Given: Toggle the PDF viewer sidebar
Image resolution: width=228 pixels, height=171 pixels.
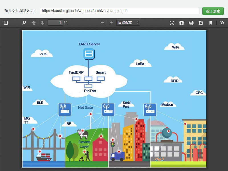Looking at the screenshot, I should point(6,23).
